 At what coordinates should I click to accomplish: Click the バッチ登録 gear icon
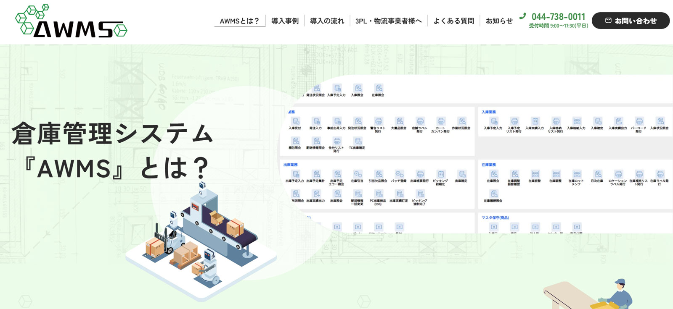tap(400, 174)
